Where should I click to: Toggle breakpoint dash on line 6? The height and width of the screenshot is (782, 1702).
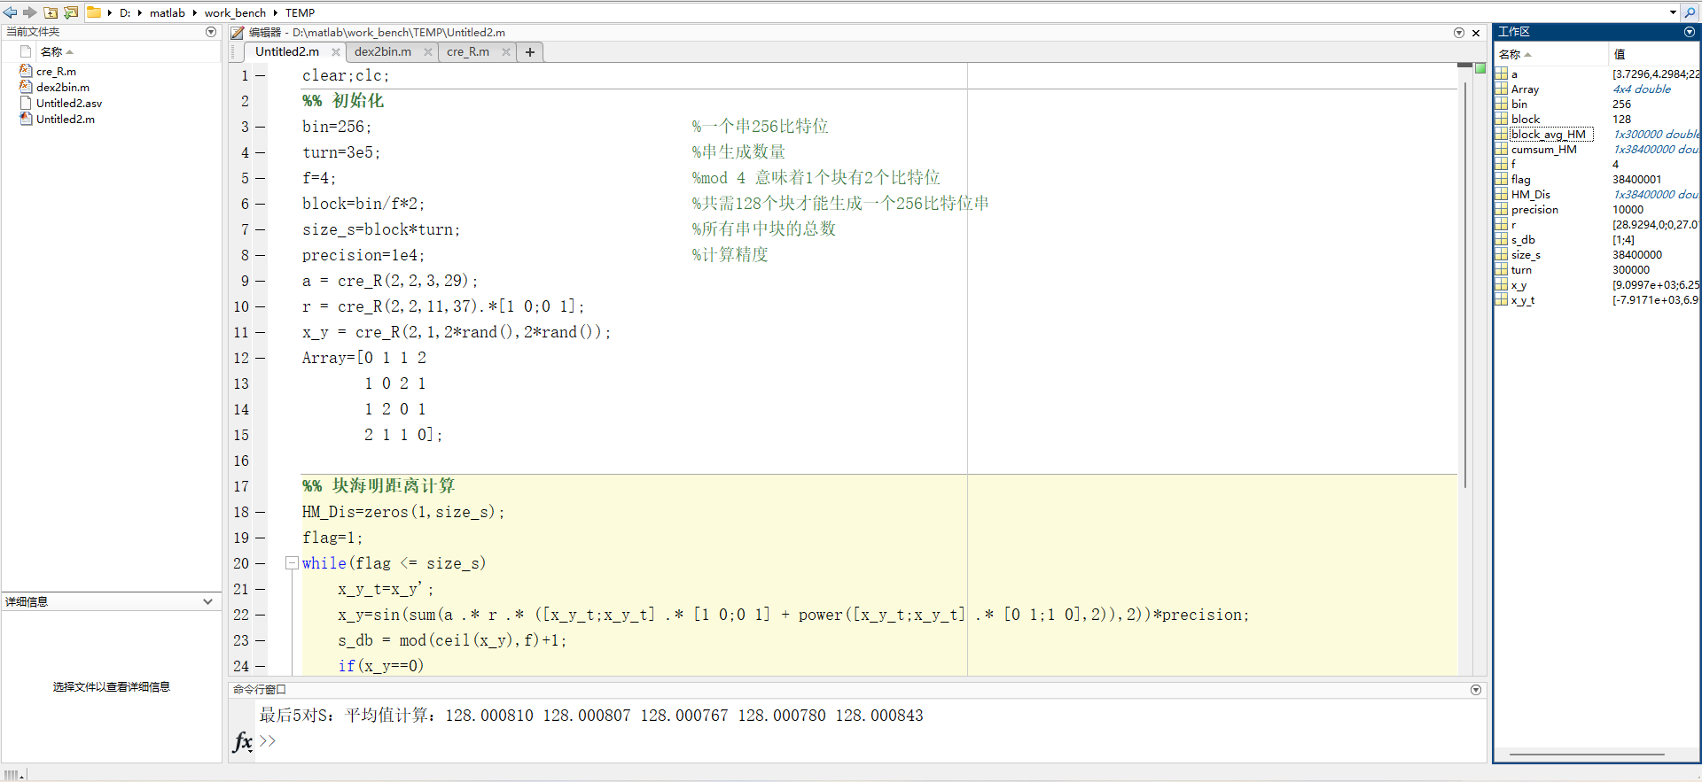point(261,204)
